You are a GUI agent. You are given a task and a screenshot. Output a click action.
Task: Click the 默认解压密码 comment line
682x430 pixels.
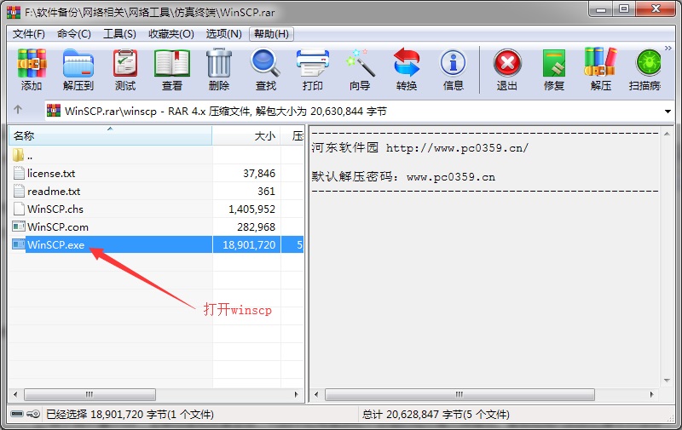click(x=403, y=177)
